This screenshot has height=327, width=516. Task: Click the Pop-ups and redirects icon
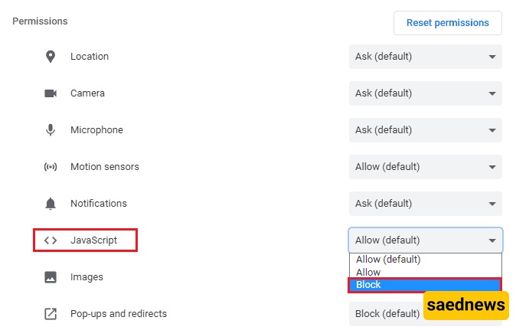[51, 314]
